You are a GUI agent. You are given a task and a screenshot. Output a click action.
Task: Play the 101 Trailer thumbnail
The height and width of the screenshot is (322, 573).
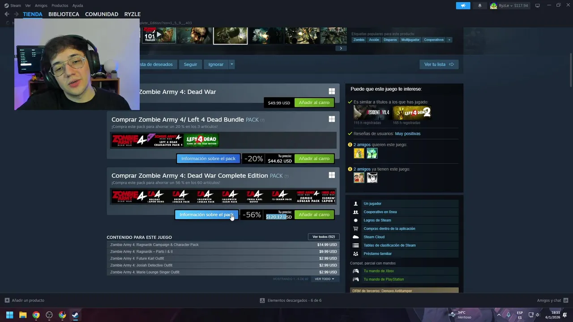[159, 35]
